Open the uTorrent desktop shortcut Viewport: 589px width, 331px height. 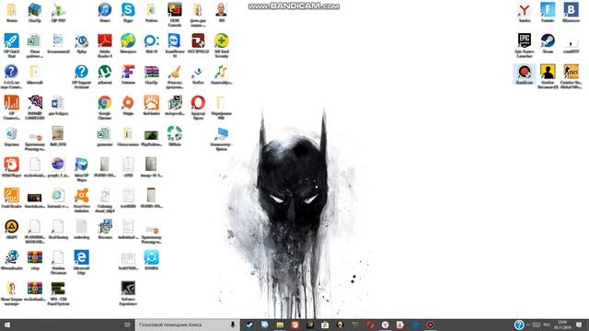tap(104, 72)
